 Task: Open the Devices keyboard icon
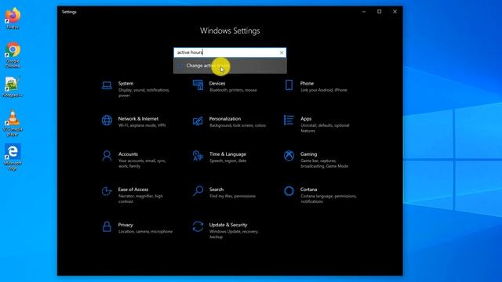click(x=198, y=85)
